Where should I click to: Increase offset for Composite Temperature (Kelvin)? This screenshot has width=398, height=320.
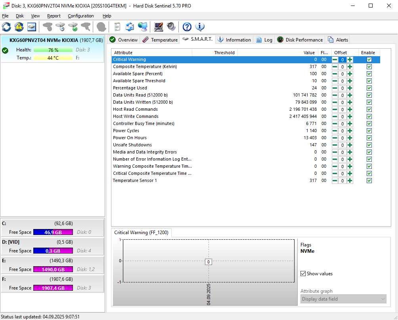[x=350, y=66]
